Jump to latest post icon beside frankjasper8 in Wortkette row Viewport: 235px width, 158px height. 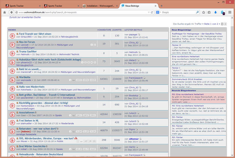tap(144, 78)
